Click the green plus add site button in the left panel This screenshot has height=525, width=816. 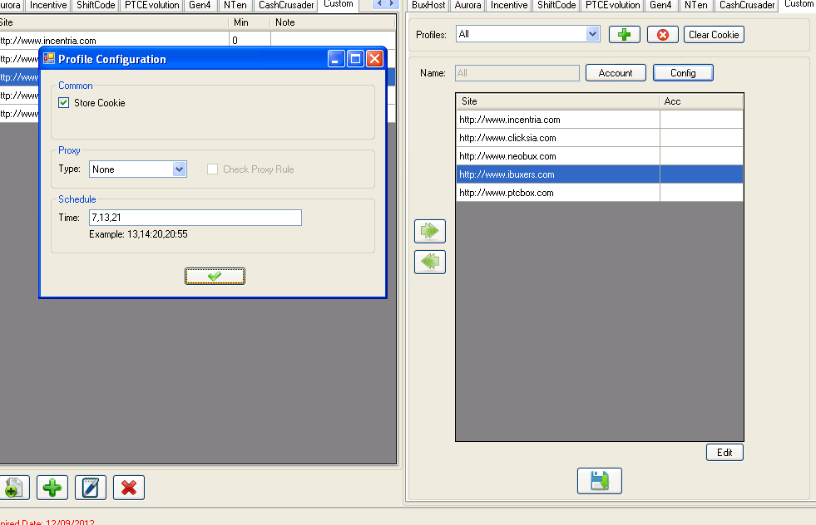click(52, 488)
